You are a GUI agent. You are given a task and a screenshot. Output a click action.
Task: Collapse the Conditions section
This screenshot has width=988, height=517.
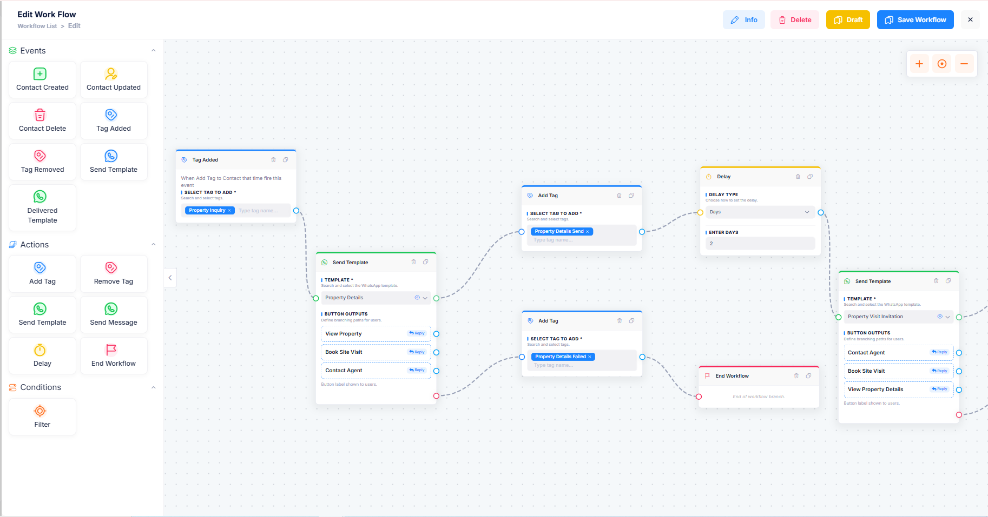click(x=153, y=387)
